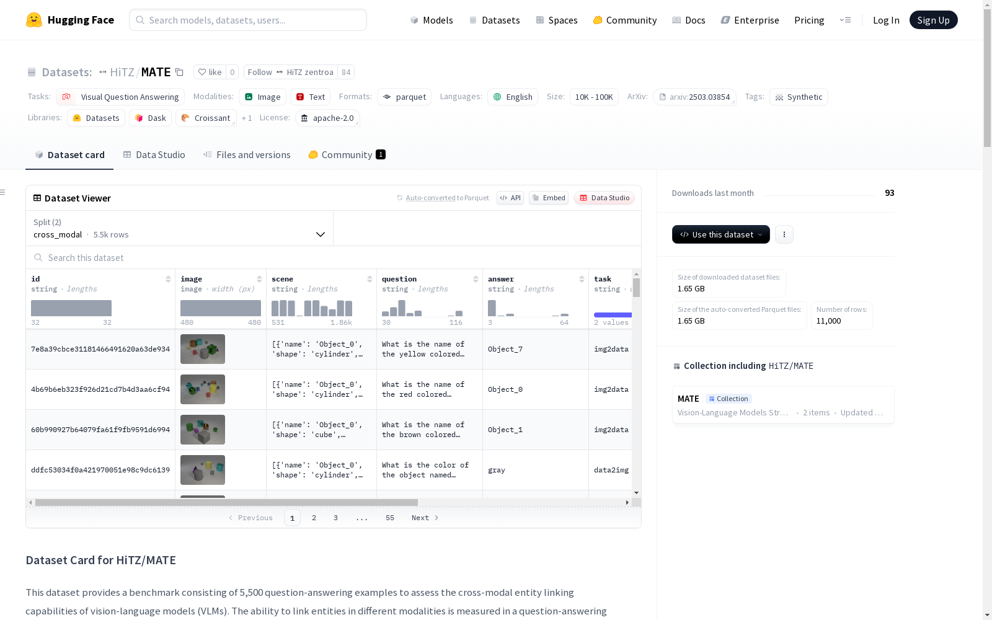This screenshot has width=992, height=620.
Task: Click the Datasets stack icon before the title
Action: [32, 73]
